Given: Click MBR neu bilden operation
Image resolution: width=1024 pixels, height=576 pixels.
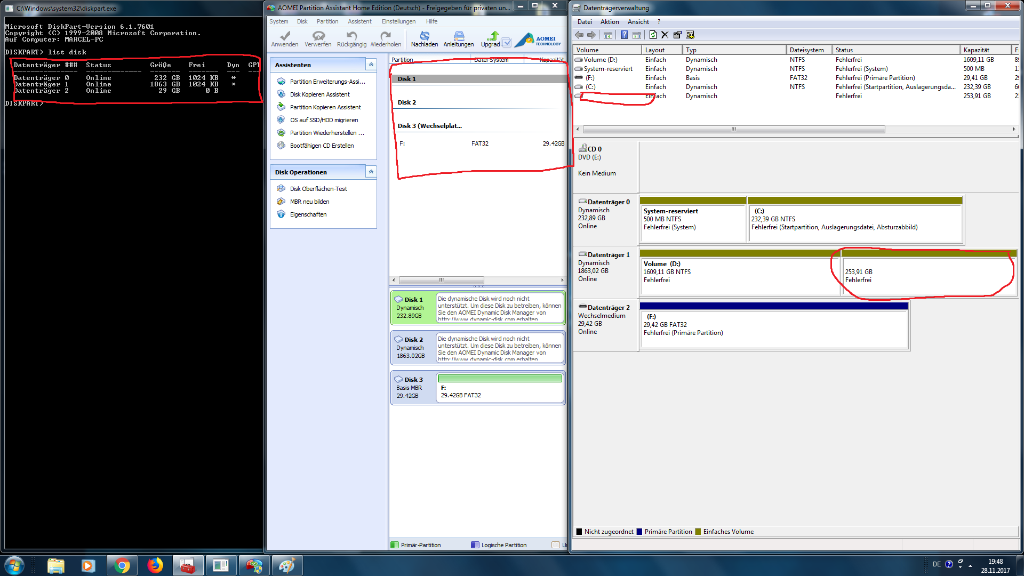Looking at the screenshot, I should point(309,202).
